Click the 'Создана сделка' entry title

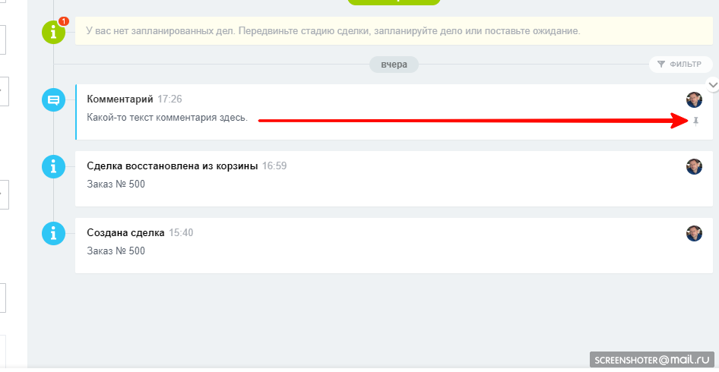coord(125,232)
